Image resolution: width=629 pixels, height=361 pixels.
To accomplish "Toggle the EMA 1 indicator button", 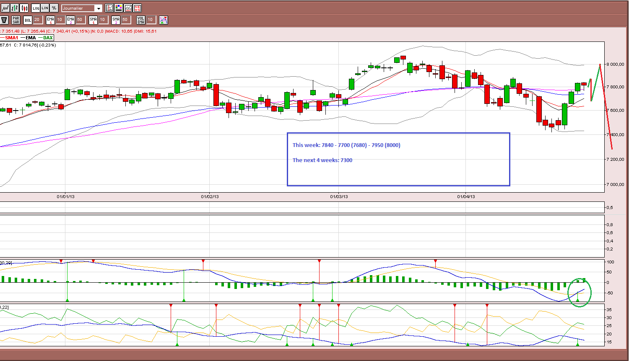I will (x=50, y=20).
